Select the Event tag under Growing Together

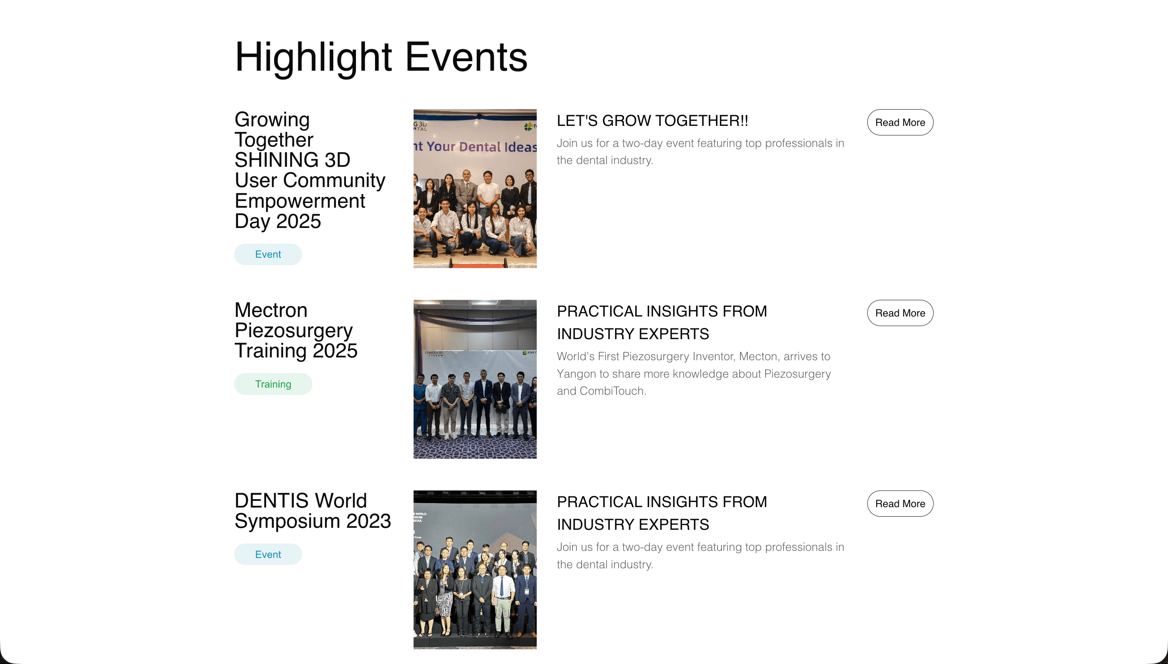(268, 254)
